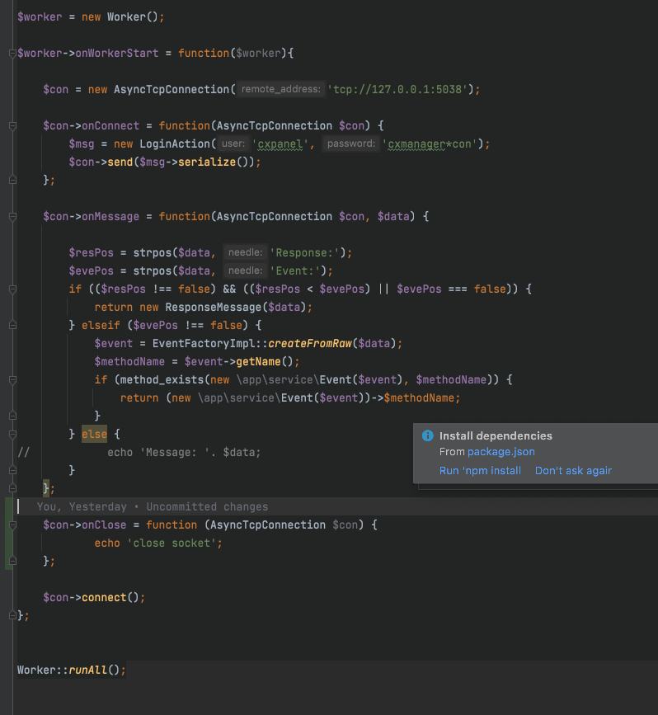Collapse the onWorkerStart function fold marker
This screenshot has height=715, width=658.
(x=12, y=54)
